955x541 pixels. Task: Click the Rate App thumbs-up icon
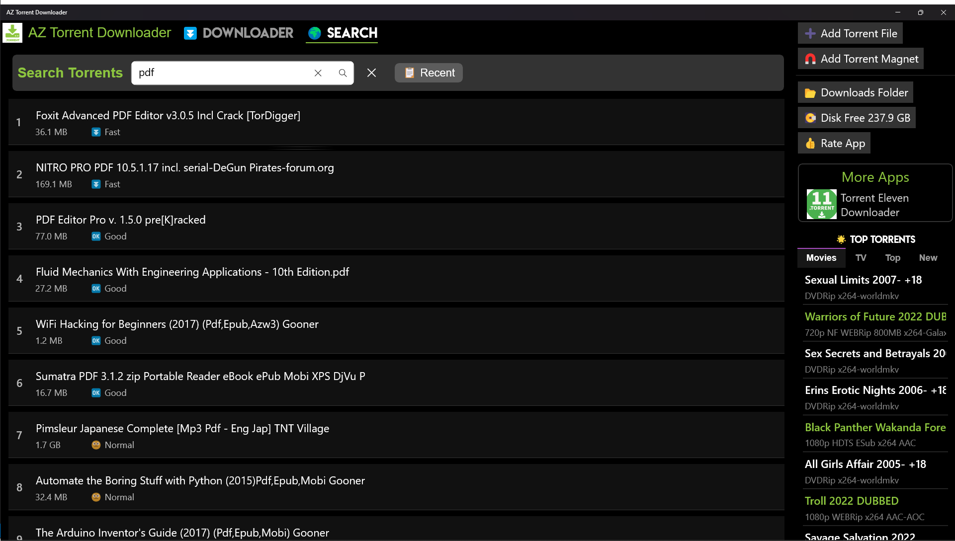click(811, 143)
